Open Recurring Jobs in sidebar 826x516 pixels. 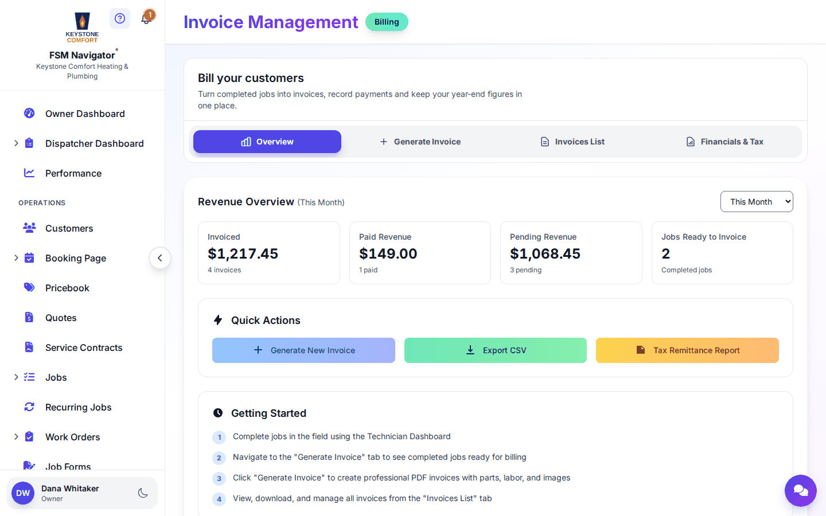pos(79,407)
